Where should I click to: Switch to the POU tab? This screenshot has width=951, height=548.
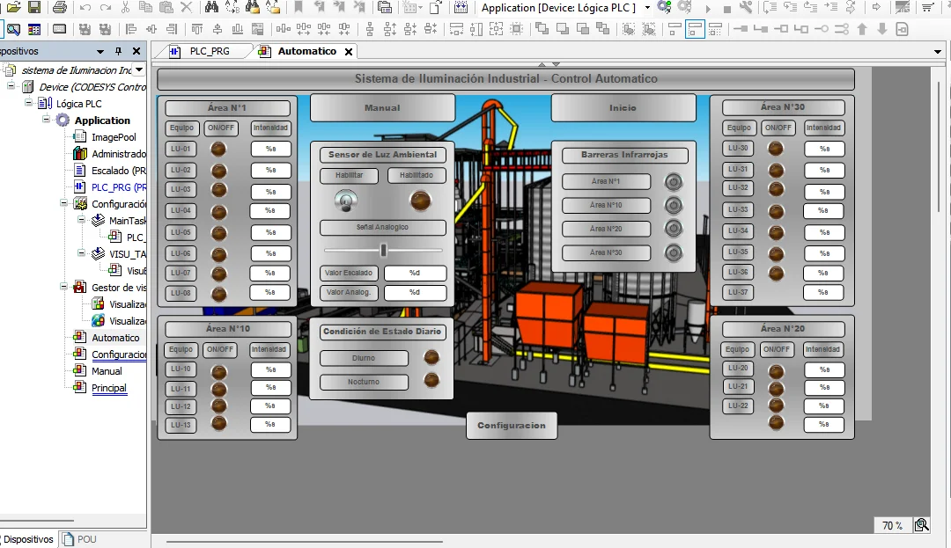79,539
